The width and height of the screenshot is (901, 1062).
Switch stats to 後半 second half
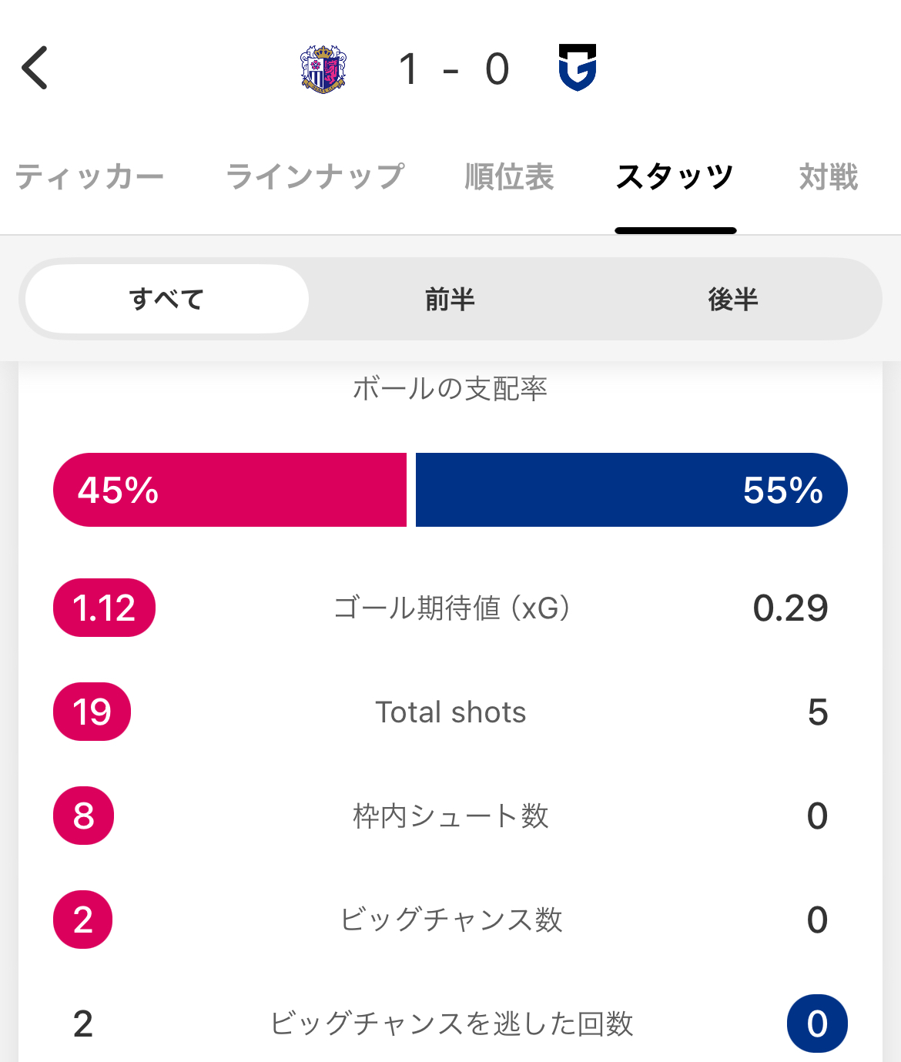[733, 299]
